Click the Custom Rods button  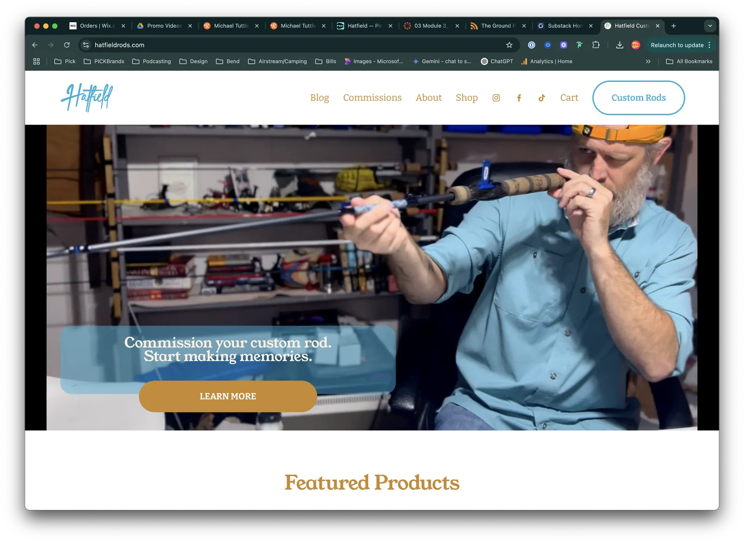[x=638, y=98]
